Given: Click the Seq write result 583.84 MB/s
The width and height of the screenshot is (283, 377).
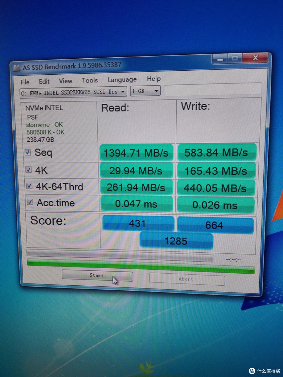Looking at the screenshot, I should click(216, 152).
